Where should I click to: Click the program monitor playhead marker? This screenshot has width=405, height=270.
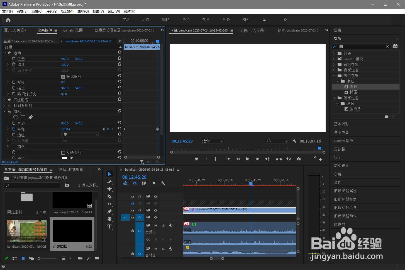319,148
